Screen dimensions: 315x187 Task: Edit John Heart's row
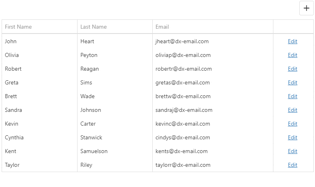292,41
